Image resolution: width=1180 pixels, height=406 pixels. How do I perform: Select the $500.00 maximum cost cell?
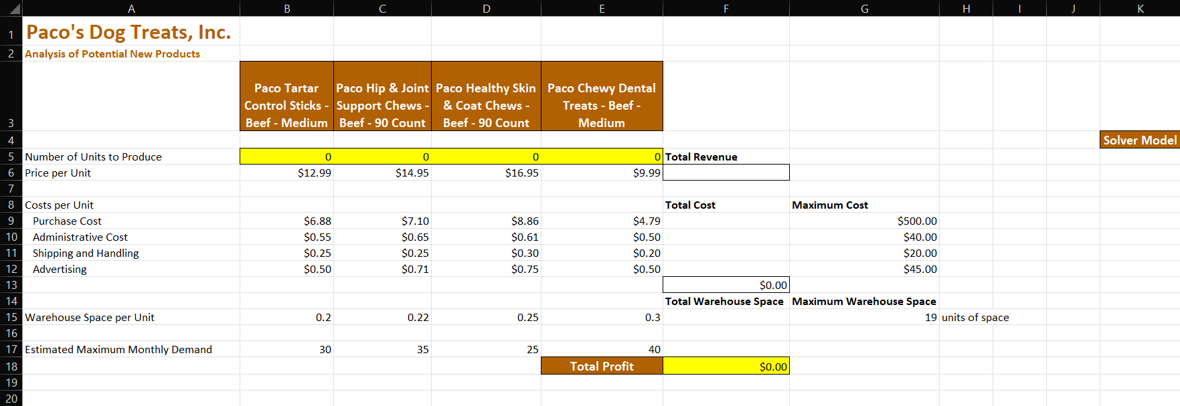point(864,221)
